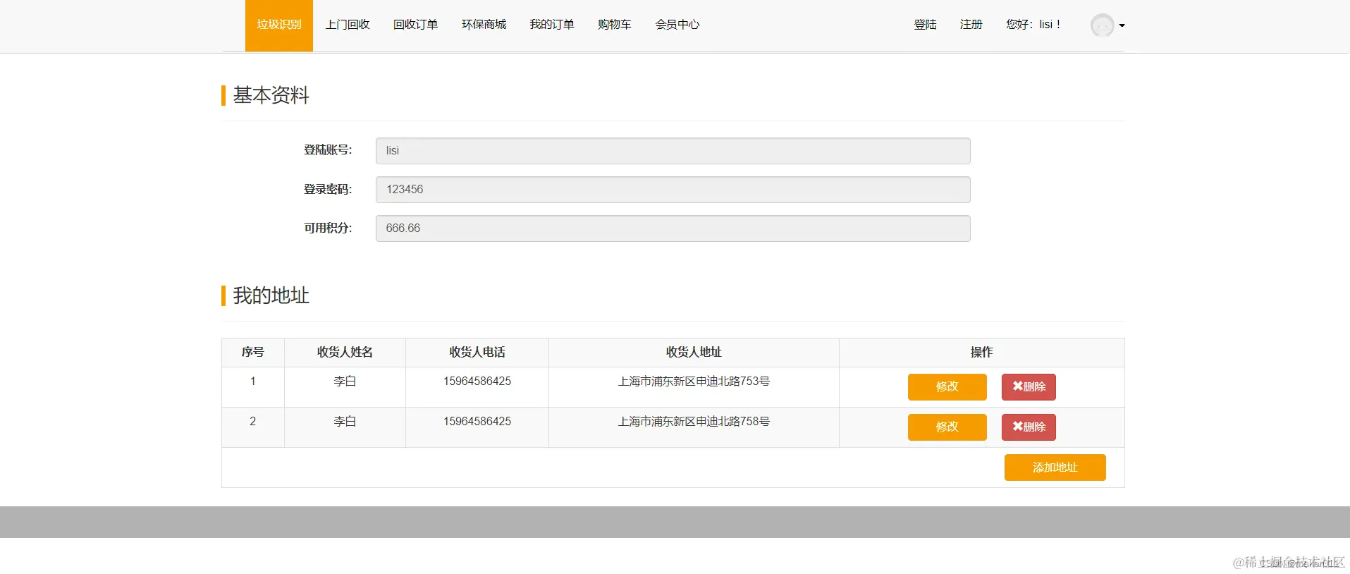
Task: Click 修改 for the 申迪北路753号 address
Action: [x=947, y=387]
